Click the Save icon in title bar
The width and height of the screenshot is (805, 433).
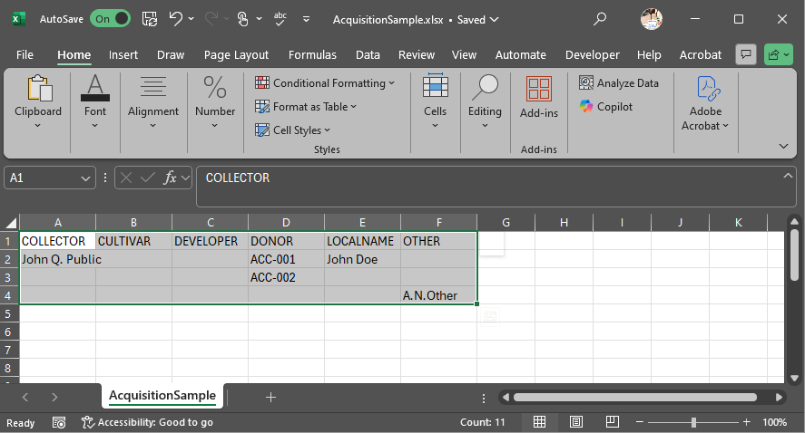pyautogui.click(x=149, y=18)
